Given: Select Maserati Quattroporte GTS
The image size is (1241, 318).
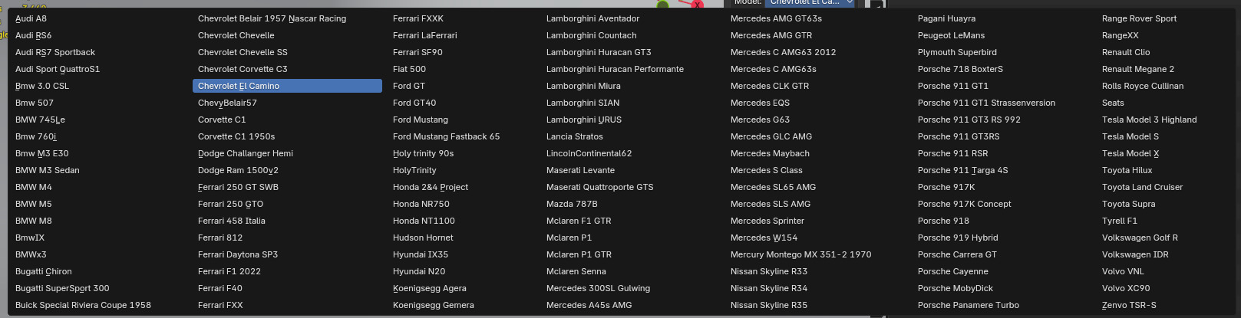Looking at the screenshot, I should (x=600, y=187).
